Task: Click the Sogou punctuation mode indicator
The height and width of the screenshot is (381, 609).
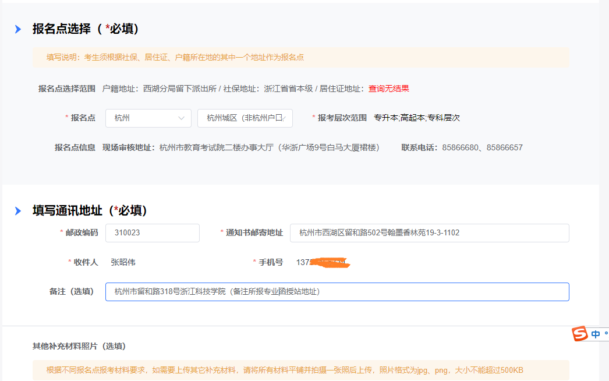Action: [x=606, y=334]
